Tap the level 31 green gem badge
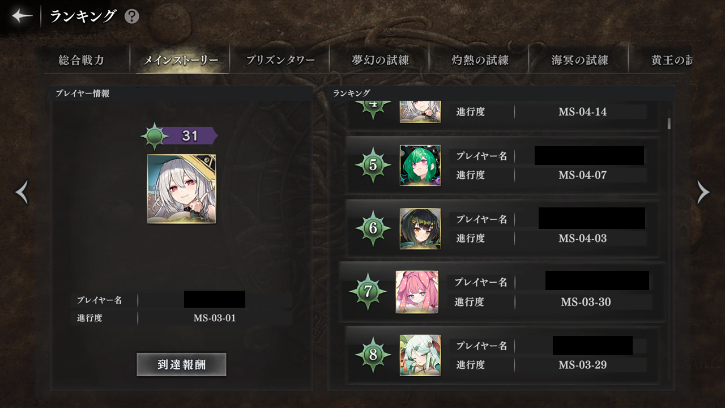The width and height of the screenshot is (725, 408). pos(154,136)
